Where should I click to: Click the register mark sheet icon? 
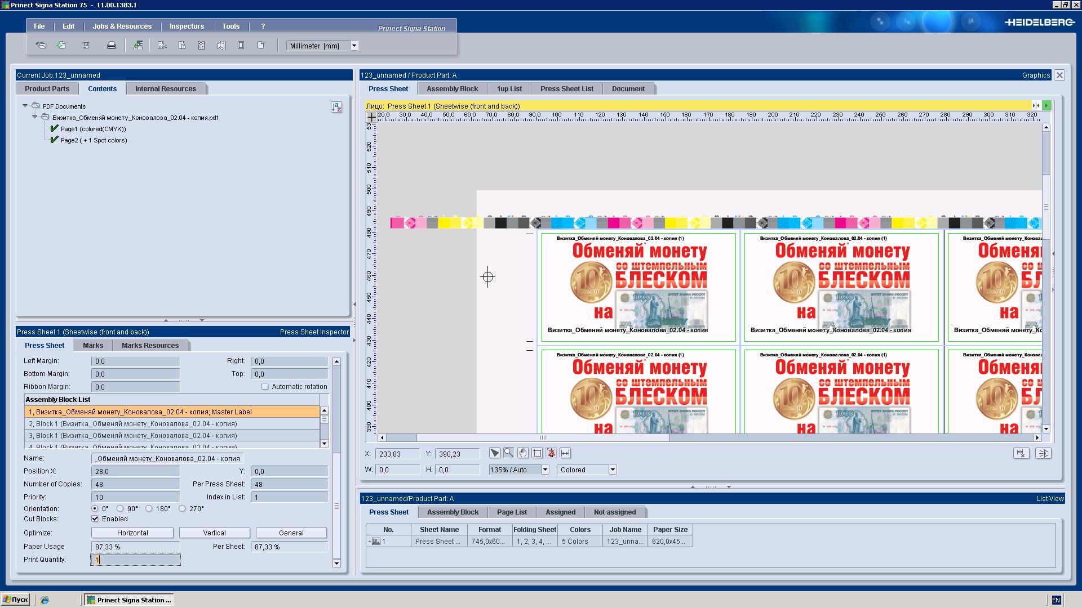(202, 46)
